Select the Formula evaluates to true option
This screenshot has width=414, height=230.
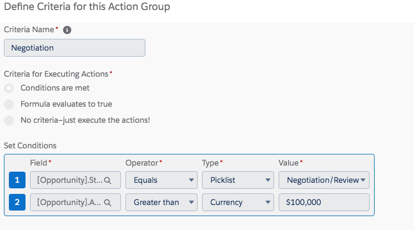point(9,104)
